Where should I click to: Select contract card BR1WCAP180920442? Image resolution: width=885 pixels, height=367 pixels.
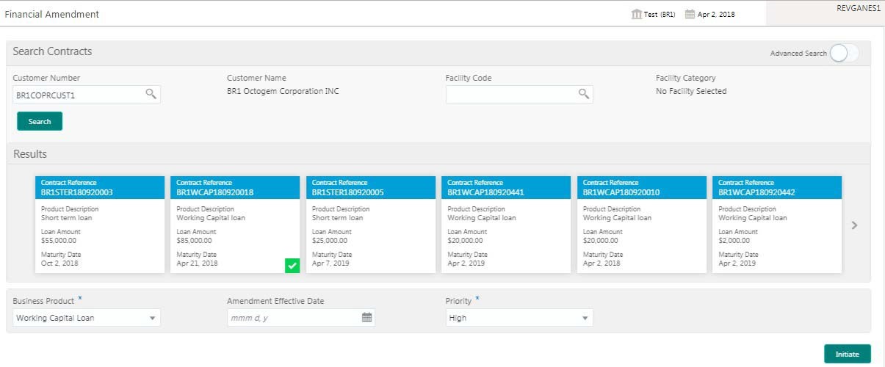click(x=777, y=225)
